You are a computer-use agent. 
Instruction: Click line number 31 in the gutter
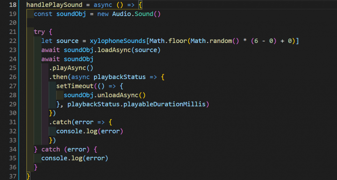coord(13,122)
